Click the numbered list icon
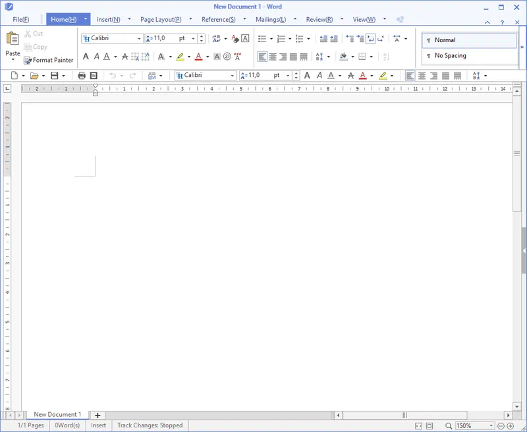Image resolution: width=527 pixels, height=432 pixels. click(281, 39)
